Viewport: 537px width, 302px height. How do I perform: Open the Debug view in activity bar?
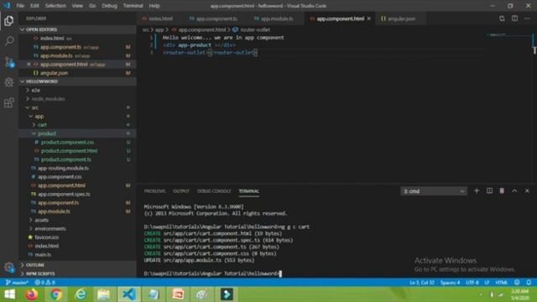tap(9, 82)
